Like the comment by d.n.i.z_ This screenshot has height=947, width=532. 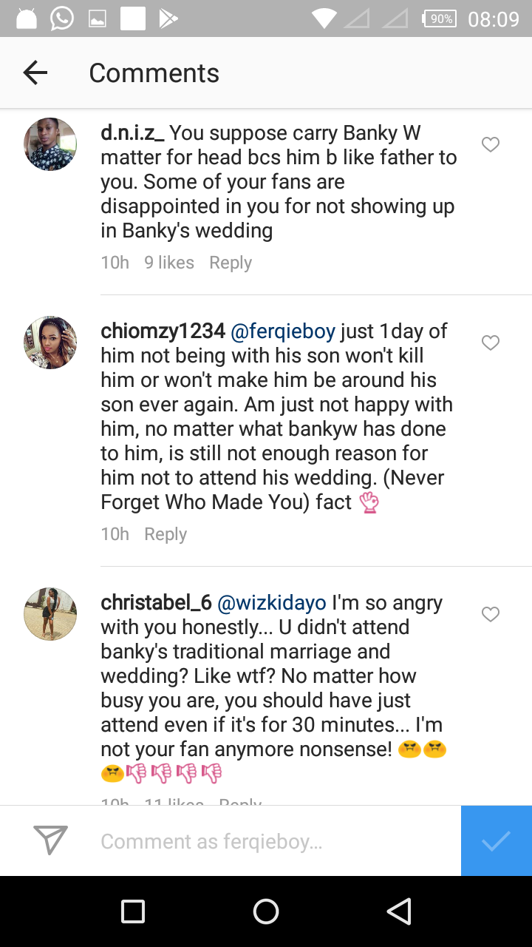491,145
